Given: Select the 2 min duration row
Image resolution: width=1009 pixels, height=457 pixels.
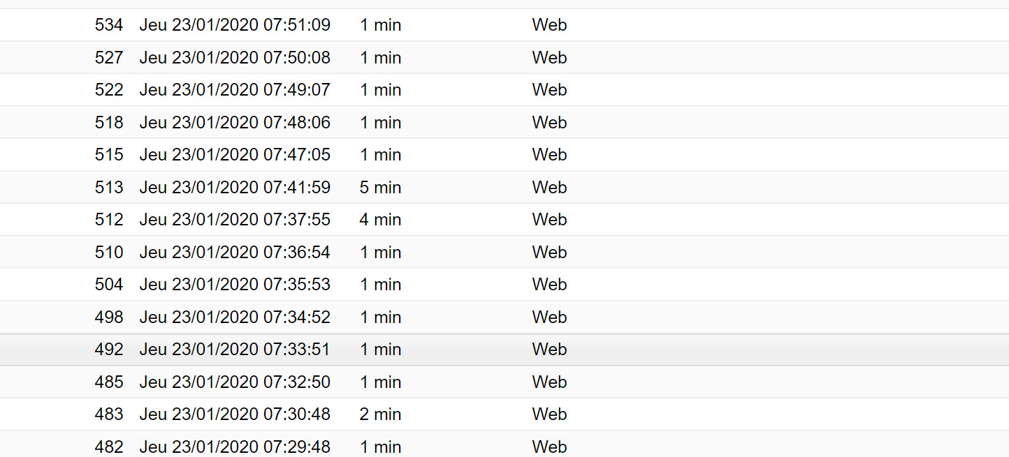Looking at the screenshot, I should click(x=505, y=414).
